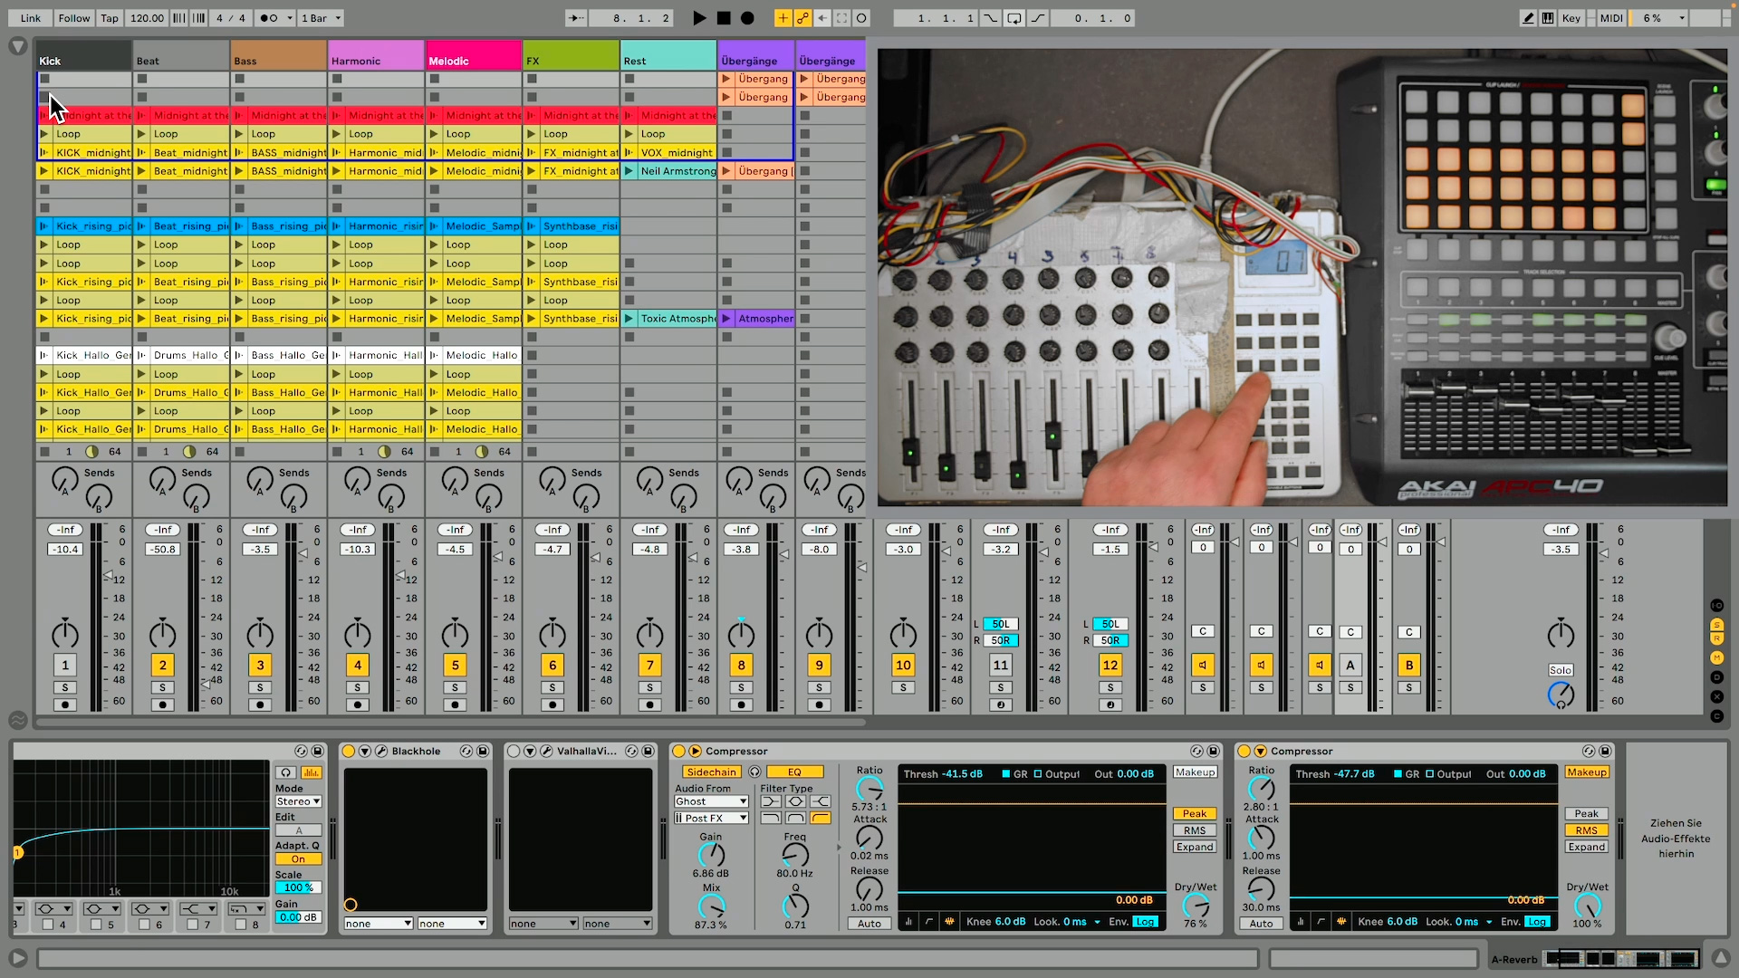This screenshot has height=978, width=1739.
Task: Show the I-O section toggle at right
Action: tap(1716, 606)
